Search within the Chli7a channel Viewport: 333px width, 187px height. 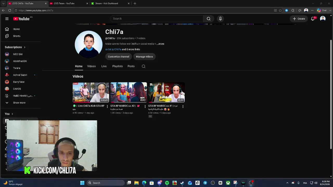click(144, 66)
